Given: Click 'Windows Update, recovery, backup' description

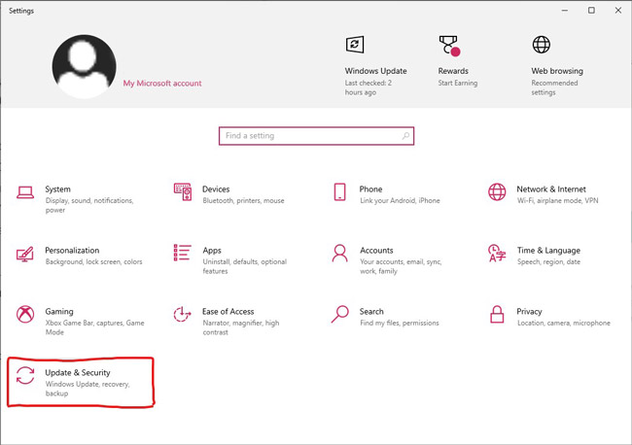Looking at the screenshot, I should pos(88,389).
